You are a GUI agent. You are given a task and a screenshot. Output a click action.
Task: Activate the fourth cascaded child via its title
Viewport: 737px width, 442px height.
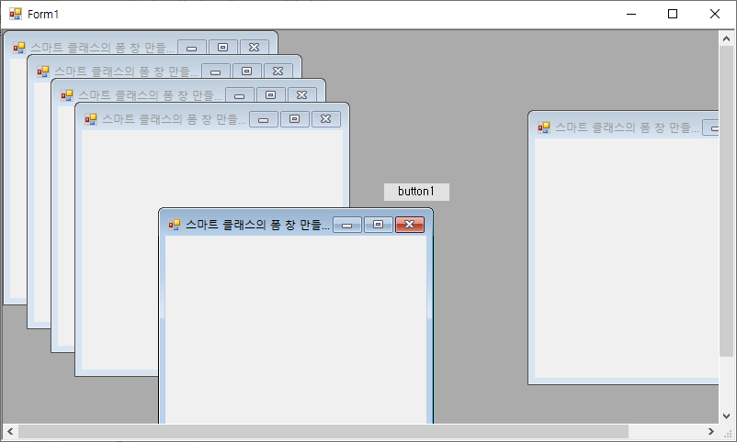click(x=175, y=119)
